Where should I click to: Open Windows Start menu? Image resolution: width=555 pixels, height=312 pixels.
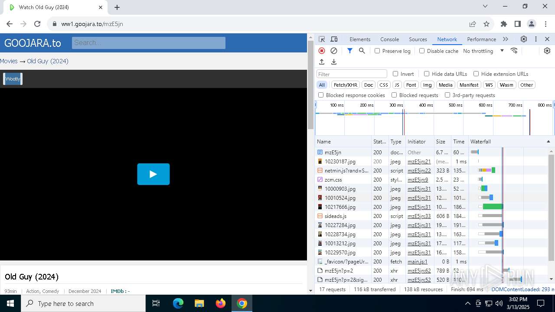[10, 303]
